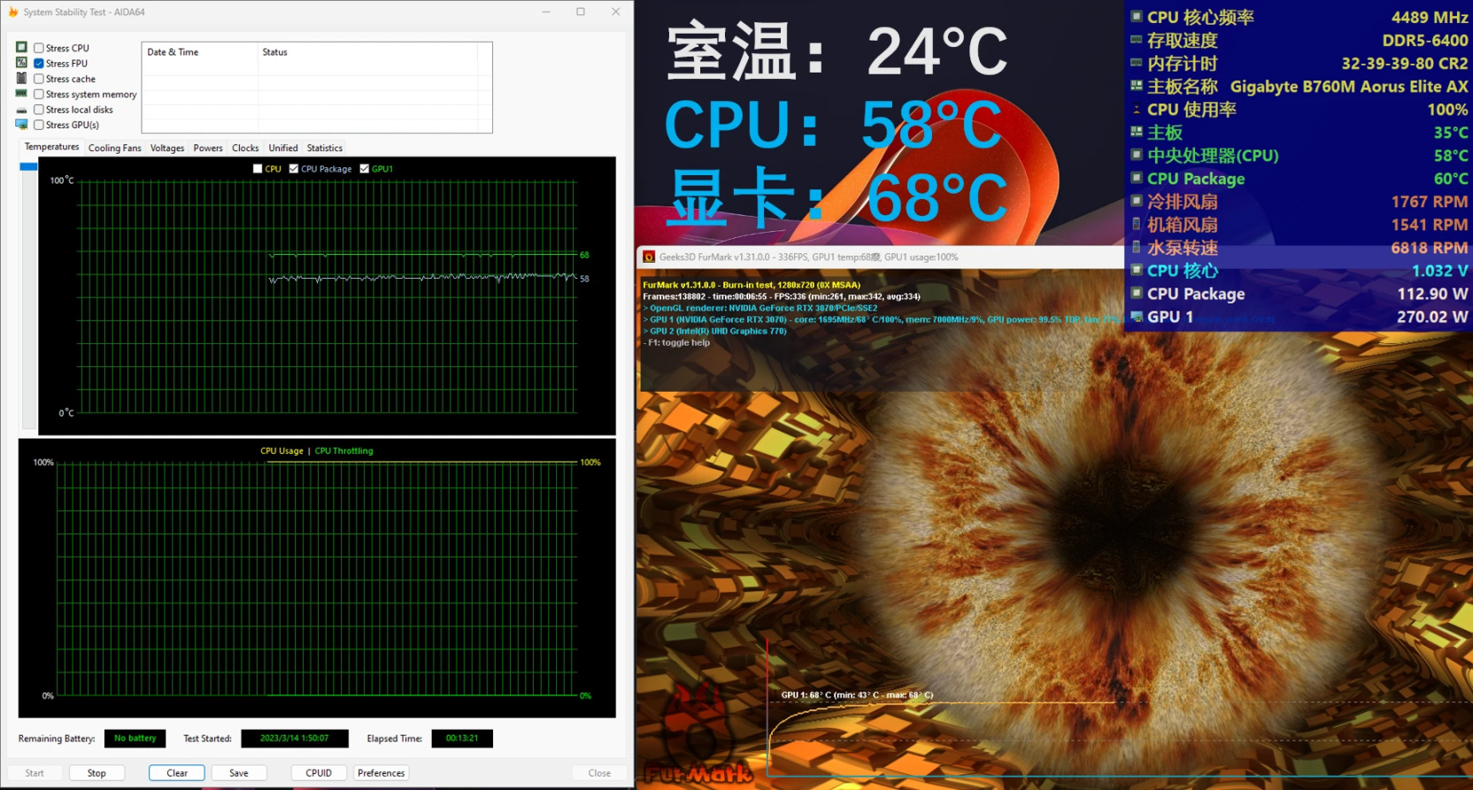Stop the stability test

96,773
